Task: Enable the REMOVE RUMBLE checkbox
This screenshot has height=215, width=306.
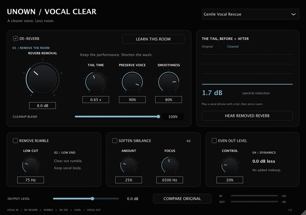Action: click(15, 141)
